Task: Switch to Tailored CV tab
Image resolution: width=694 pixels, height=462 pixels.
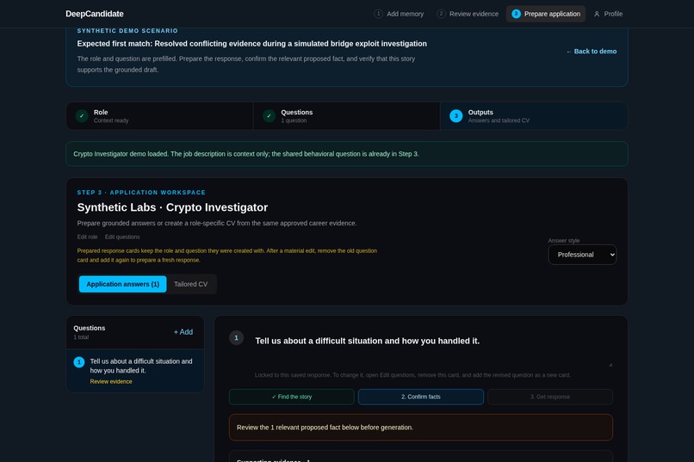Action: (191, 284)
